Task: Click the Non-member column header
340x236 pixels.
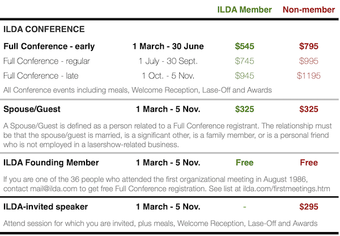Action: point(309,10)
